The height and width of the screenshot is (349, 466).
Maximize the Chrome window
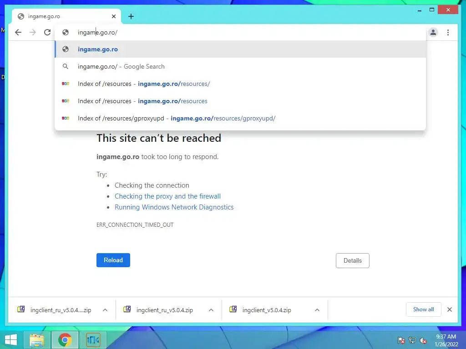pyautogui.click(x=432, y=10)
